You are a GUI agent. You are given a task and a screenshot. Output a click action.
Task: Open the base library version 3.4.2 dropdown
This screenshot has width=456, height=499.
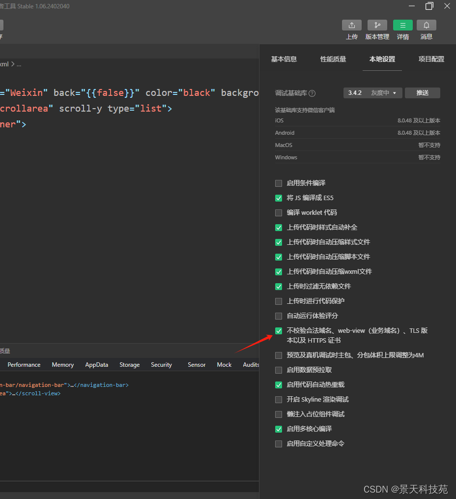coord(372,93)
